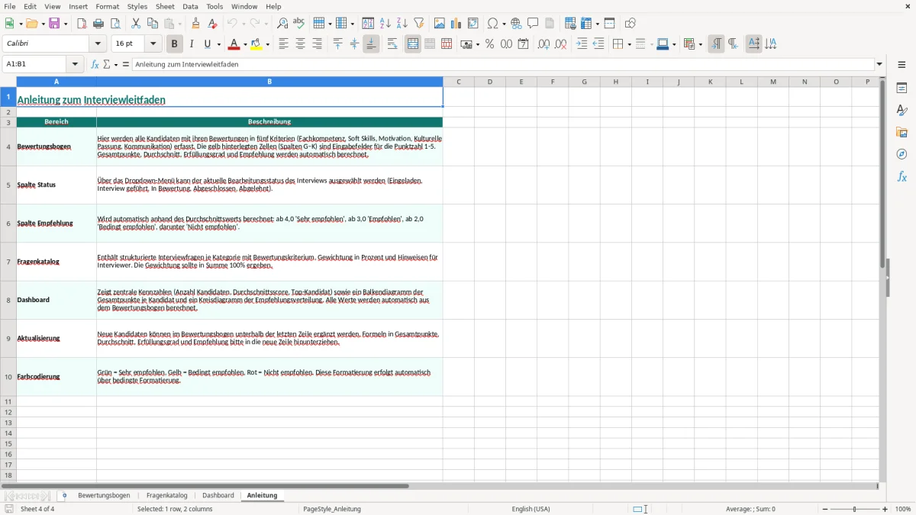Image resolution: width=916 pixels, height=515 pixels.
Task: Open sidebar Styles panel
Action: [x=901, y=111]
